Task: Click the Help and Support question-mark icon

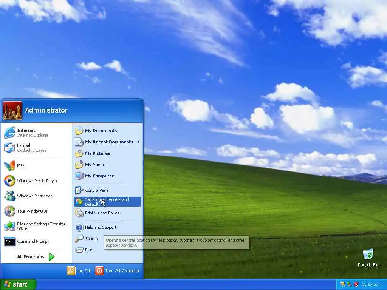Action: (x=79, y=227)
